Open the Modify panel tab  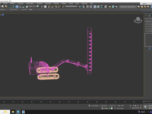pyautogui.click(x=149, y=16)
